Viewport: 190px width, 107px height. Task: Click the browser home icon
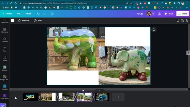click(15, 3)
